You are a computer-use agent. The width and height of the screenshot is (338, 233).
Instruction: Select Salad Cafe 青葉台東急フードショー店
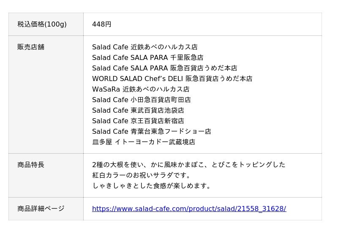tap(151, 132)
